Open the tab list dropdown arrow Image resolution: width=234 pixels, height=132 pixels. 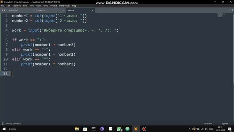tap(233, 10)
